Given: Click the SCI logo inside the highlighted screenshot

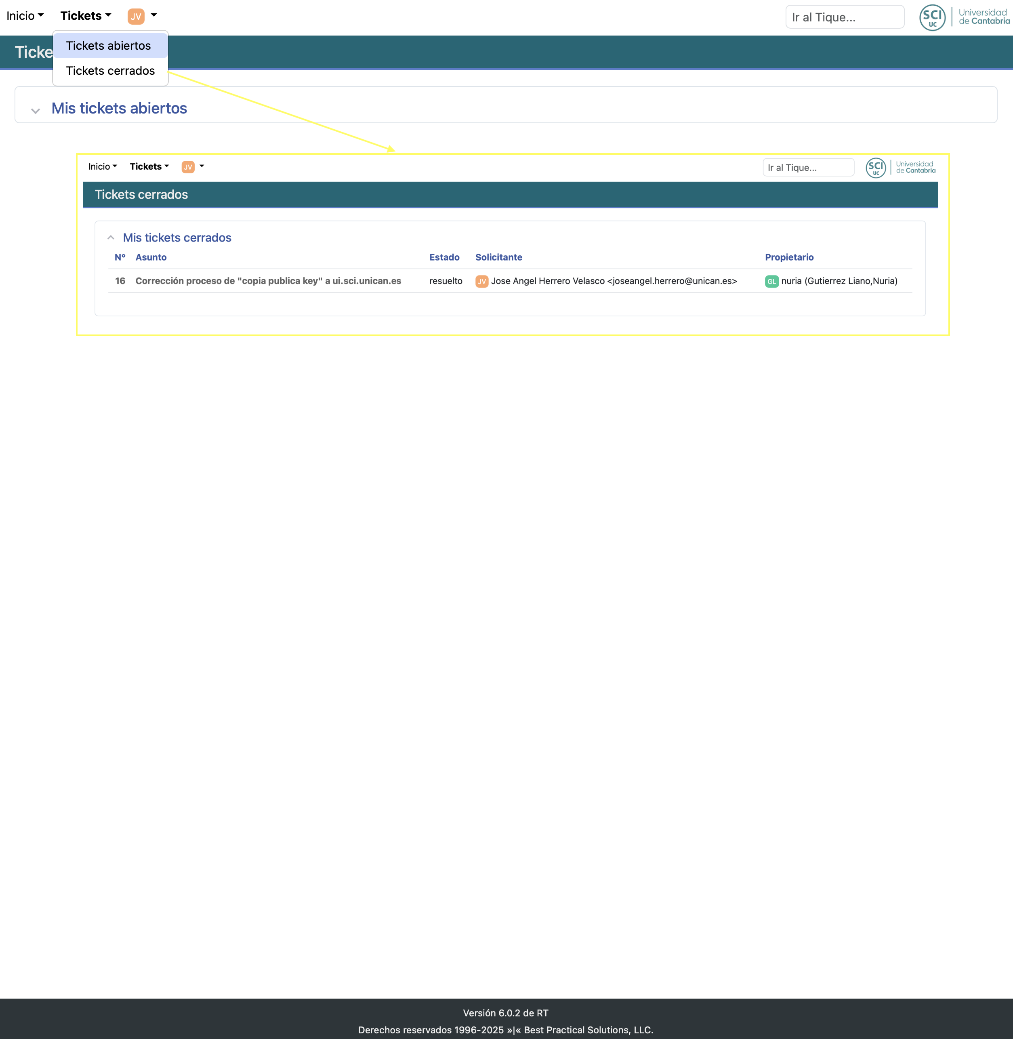Looking at the screenshot, I should pyautogui.click(x=876, y=168).
